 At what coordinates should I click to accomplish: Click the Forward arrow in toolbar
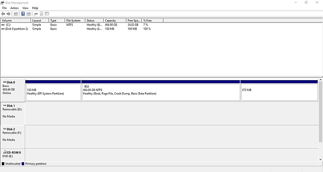point(9,14)
